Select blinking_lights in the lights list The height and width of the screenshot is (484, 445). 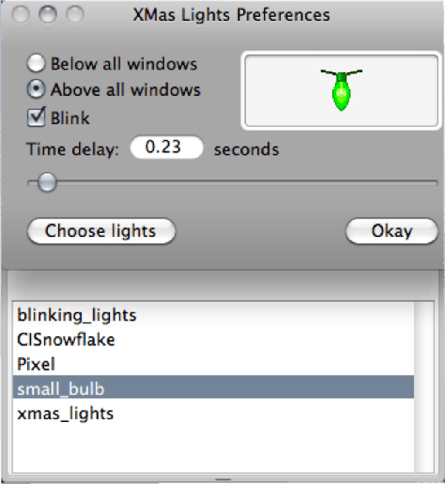coord(77,315)
